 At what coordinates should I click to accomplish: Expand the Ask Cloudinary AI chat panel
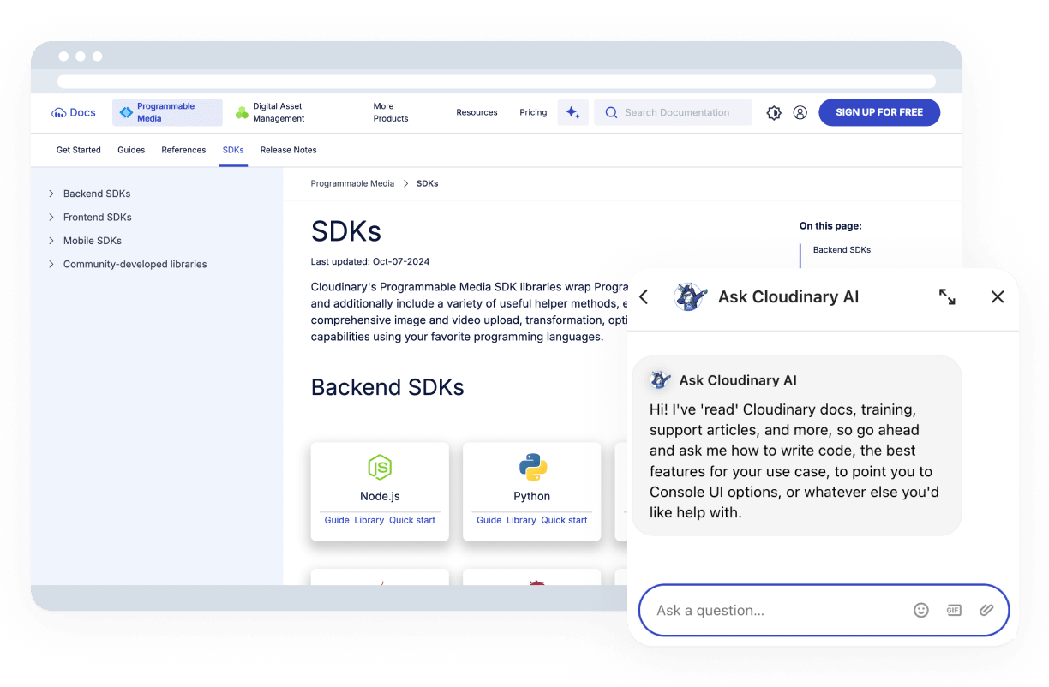coord(947,296)
